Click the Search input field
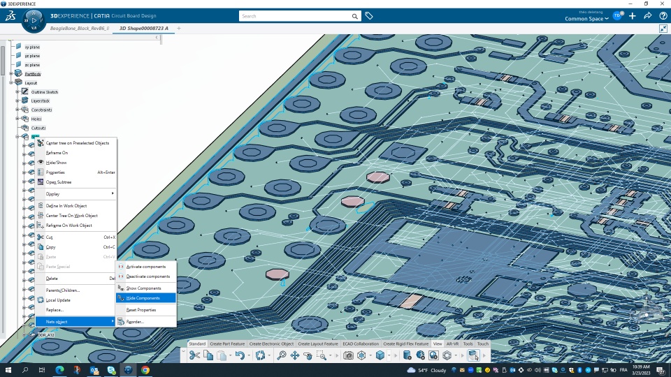The height and width of the screenshot is (377, 671). point(295,16)
